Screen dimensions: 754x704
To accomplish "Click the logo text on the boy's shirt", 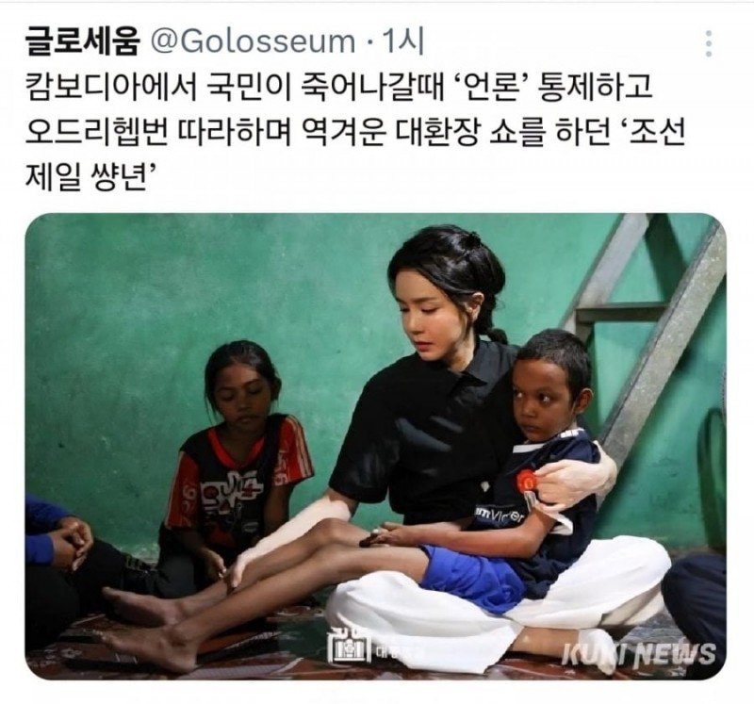I will pyautogui.click(x=499, y=515).
